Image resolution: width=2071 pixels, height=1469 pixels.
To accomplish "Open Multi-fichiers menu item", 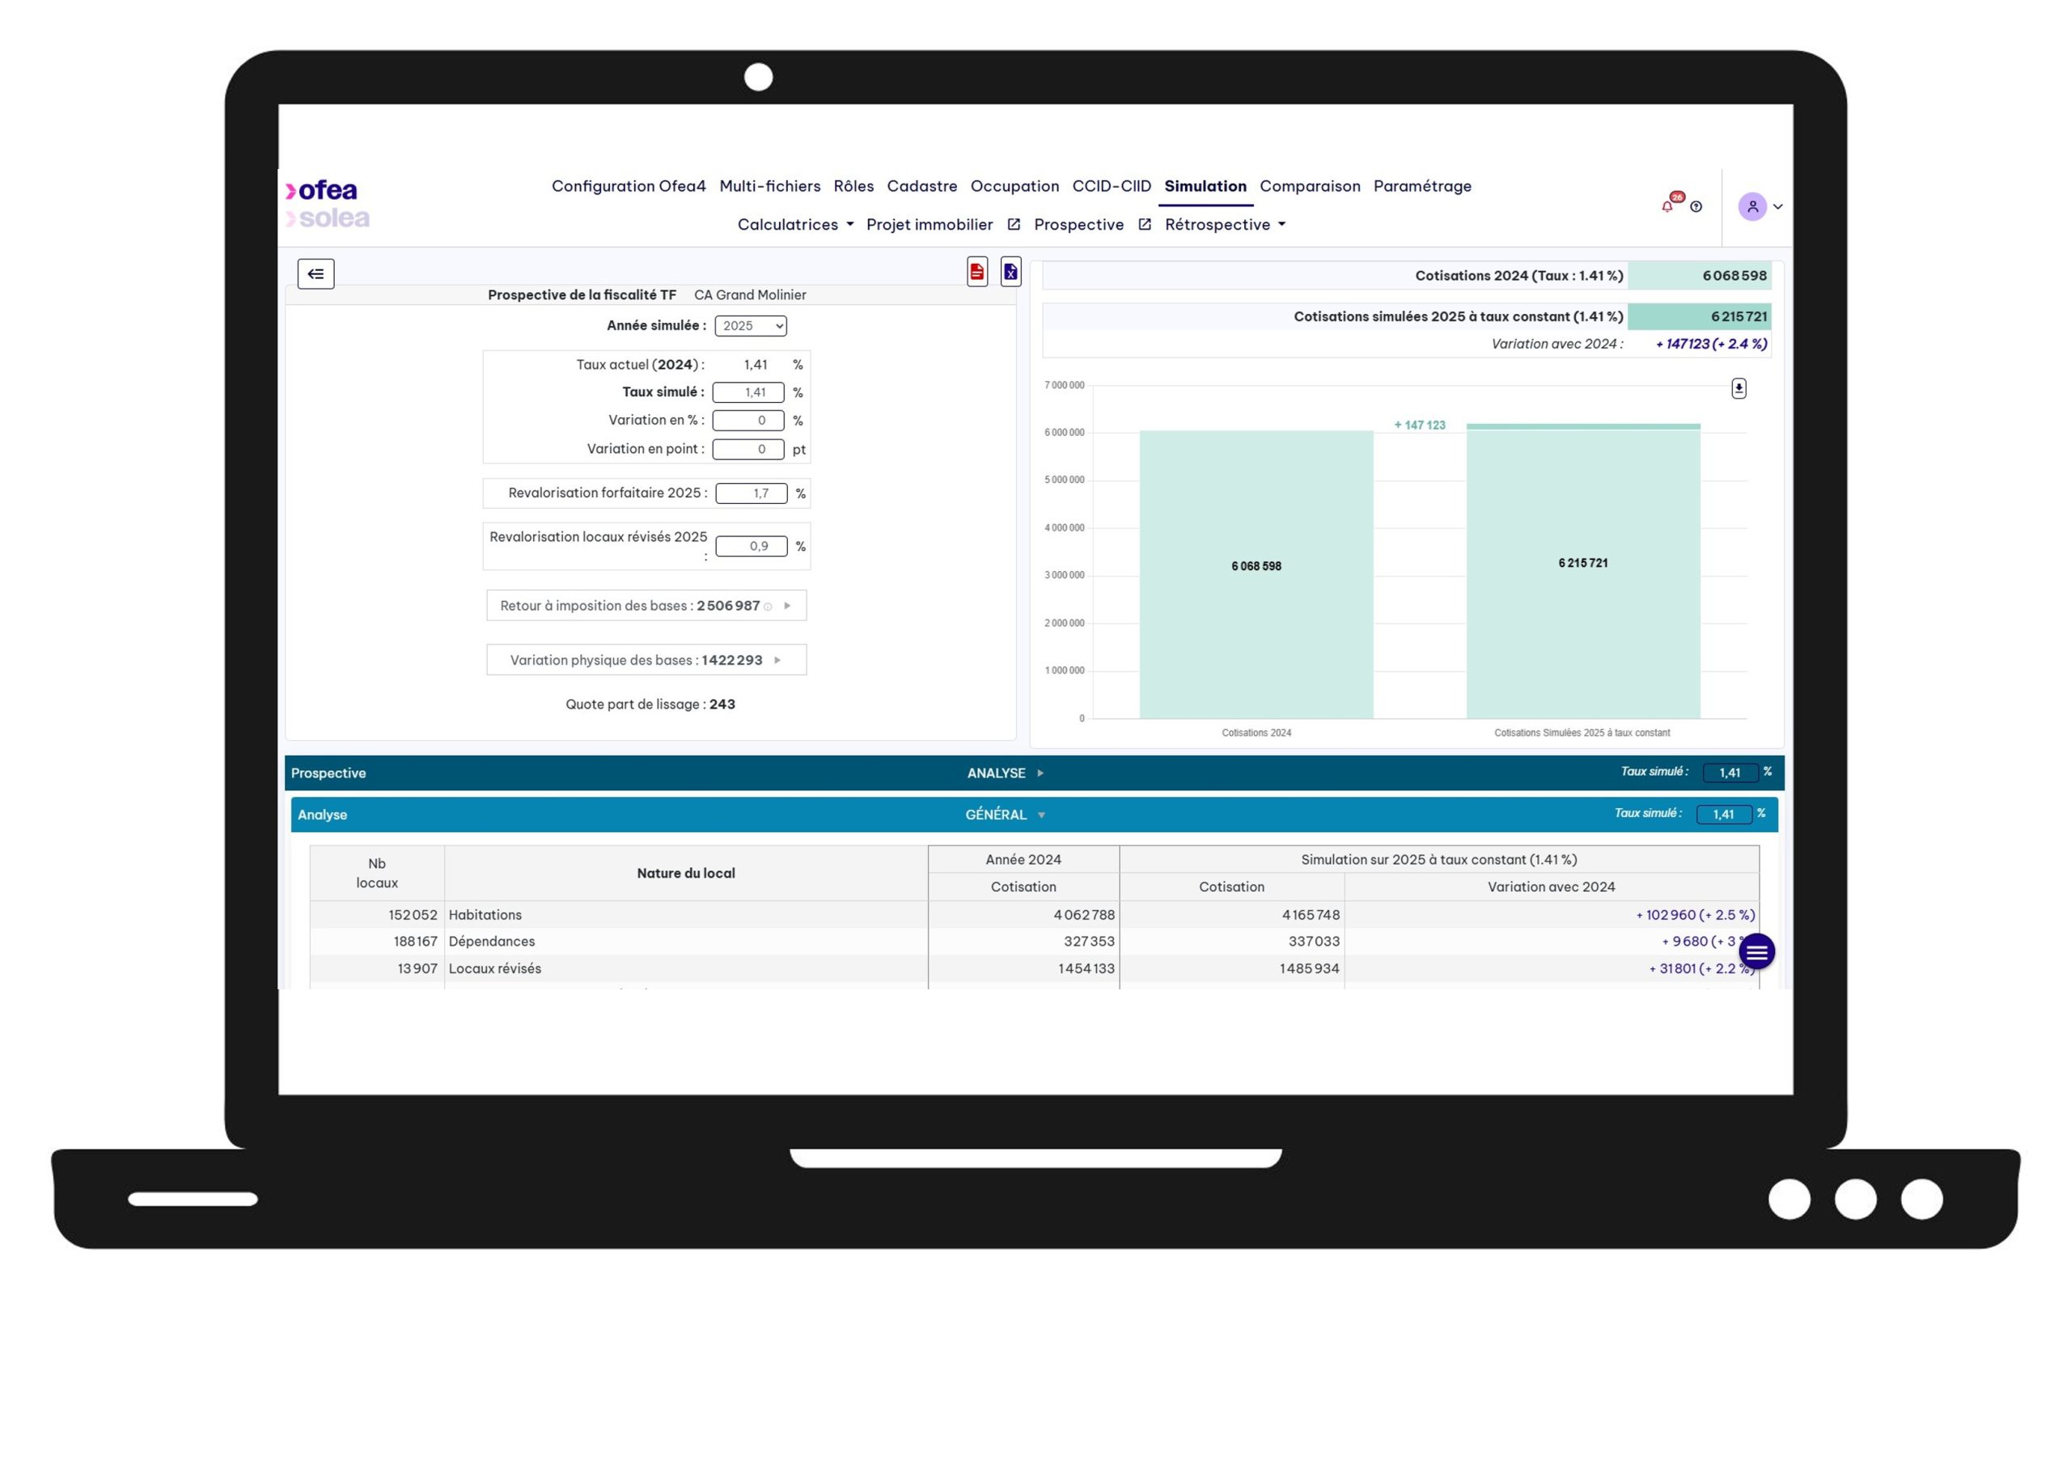I will [x=769, y=186].
